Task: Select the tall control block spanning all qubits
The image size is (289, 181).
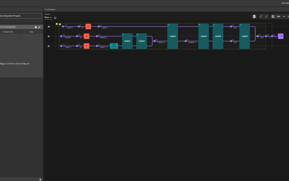Action: click(x=172, y=36)
